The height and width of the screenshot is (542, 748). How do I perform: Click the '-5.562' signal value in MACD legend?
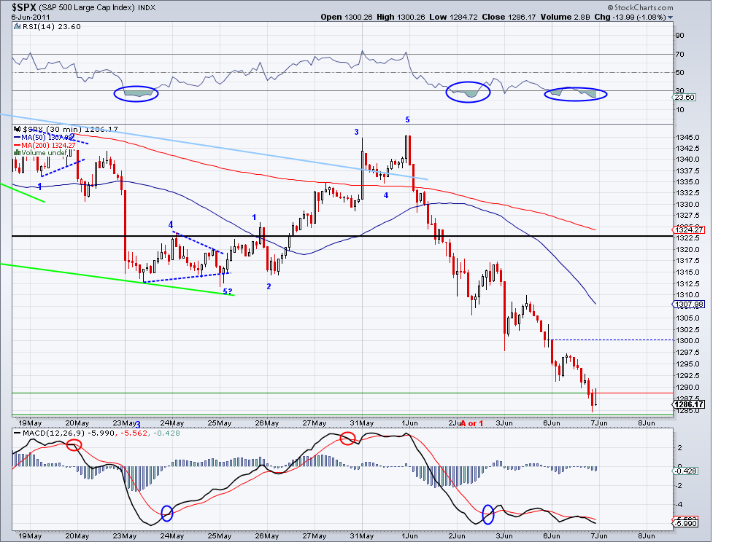point(134,433)
